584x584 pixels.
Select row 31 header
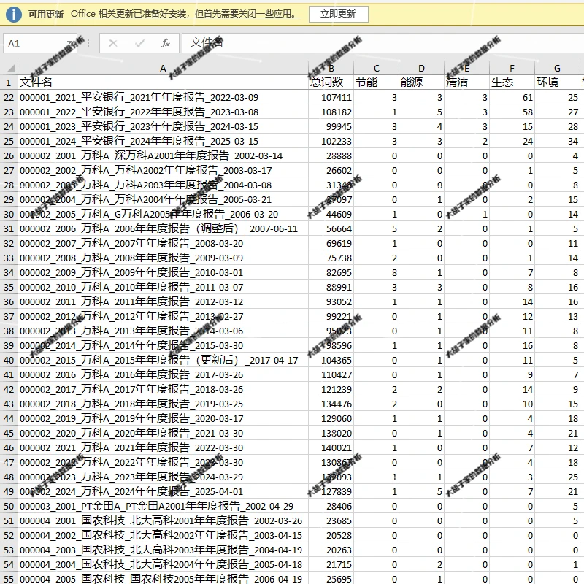[x=9, y=228]
